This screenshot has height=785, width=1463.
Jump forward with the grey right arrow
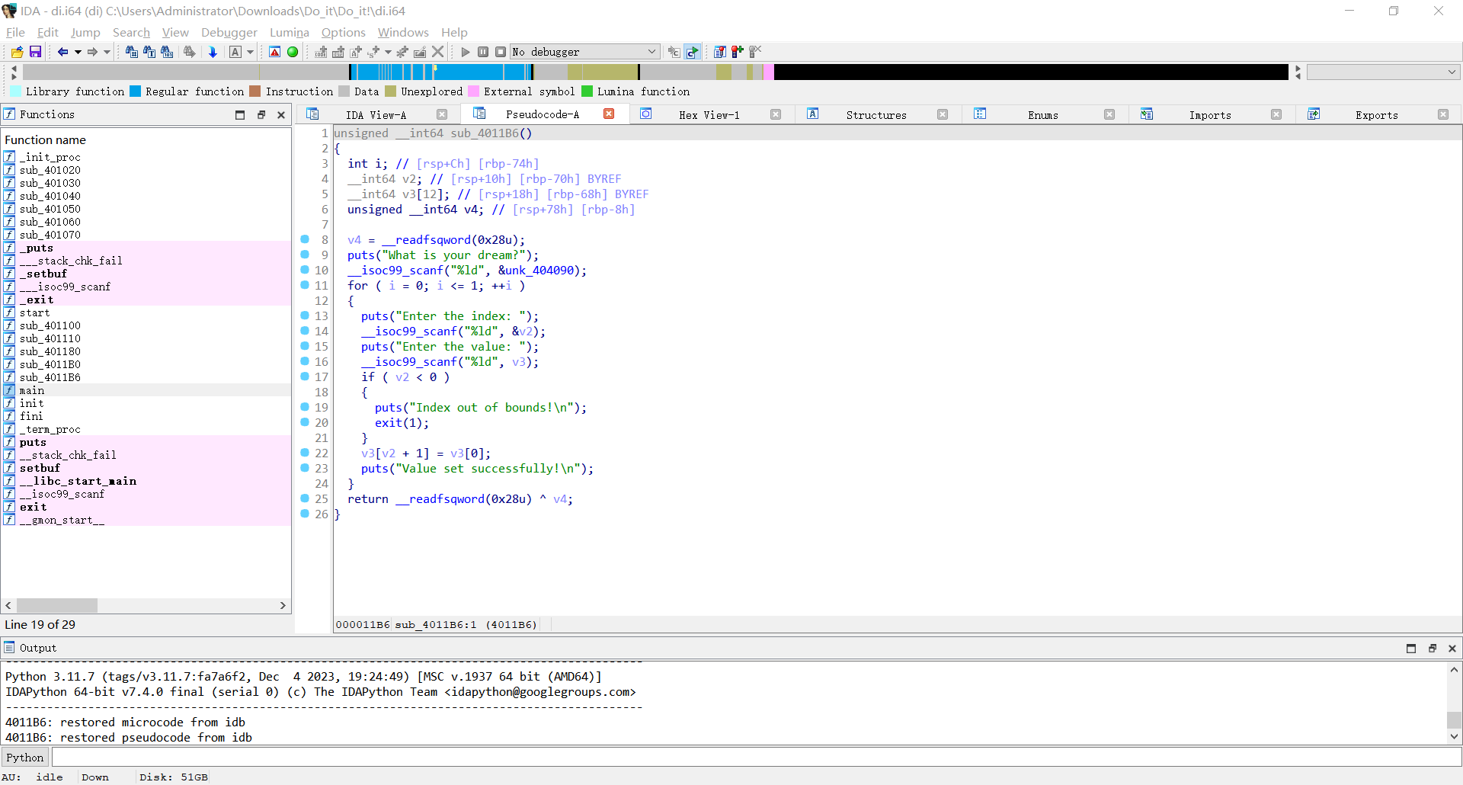(x=92, y=52)
